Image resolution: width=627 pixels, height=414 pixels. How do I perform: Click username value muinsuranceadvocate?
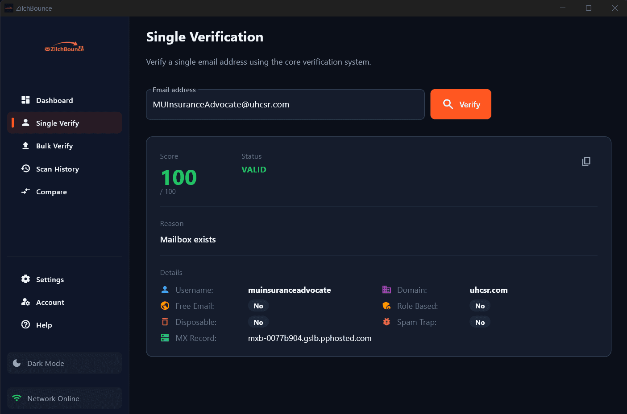(x=290, y=290)
